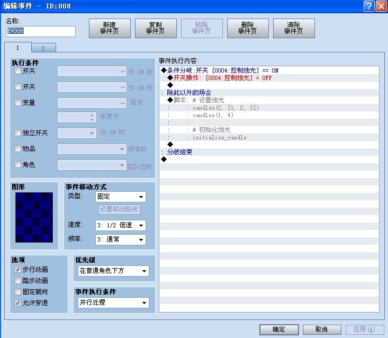Check the 角色 condition checkbox

click(x=17, y=164)
